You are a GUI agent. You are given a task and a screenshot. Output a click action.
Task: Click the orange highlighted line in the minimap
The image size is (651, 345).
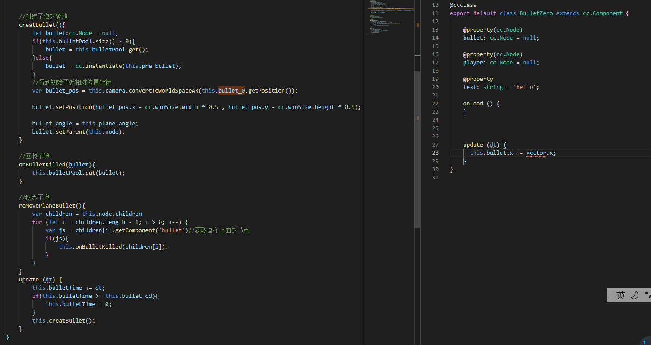pos(392,8)
